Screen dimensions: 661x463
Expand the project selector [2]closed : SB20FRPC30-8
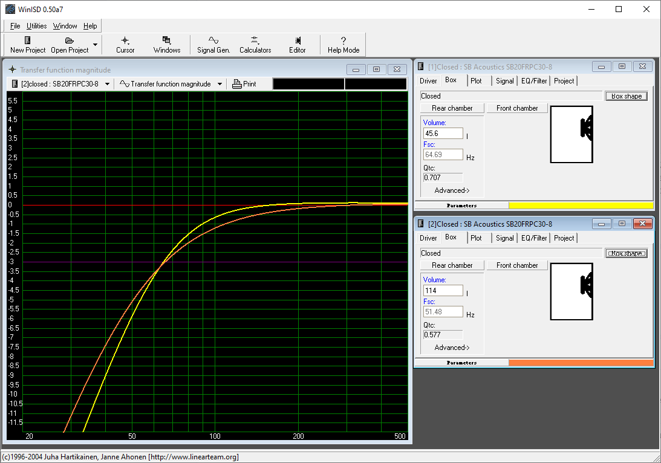coord(108,84)
